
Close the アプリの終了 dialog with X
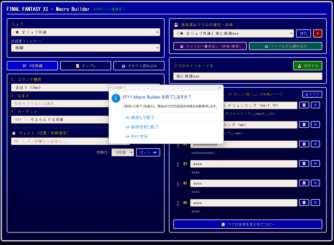pyautogui.click(x=219, y=88)
